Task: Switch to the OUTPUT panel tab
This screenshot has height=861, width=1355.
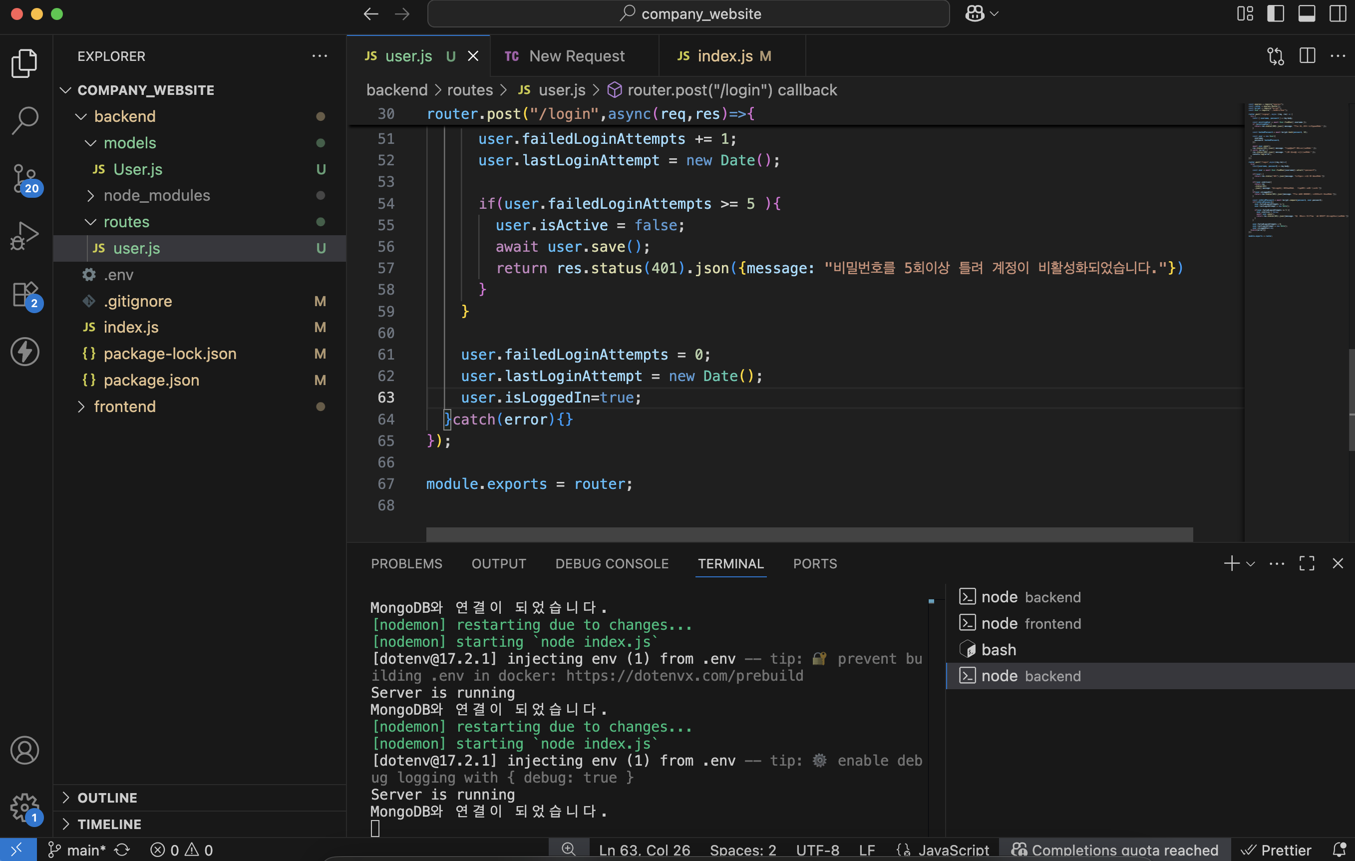Action: [x=499, y=563]
